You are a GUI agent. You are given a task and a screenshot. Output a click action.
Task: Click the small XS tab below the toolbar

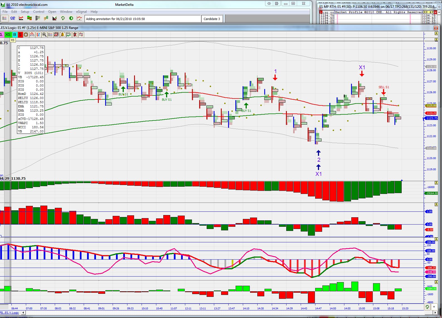coord(13,40)
